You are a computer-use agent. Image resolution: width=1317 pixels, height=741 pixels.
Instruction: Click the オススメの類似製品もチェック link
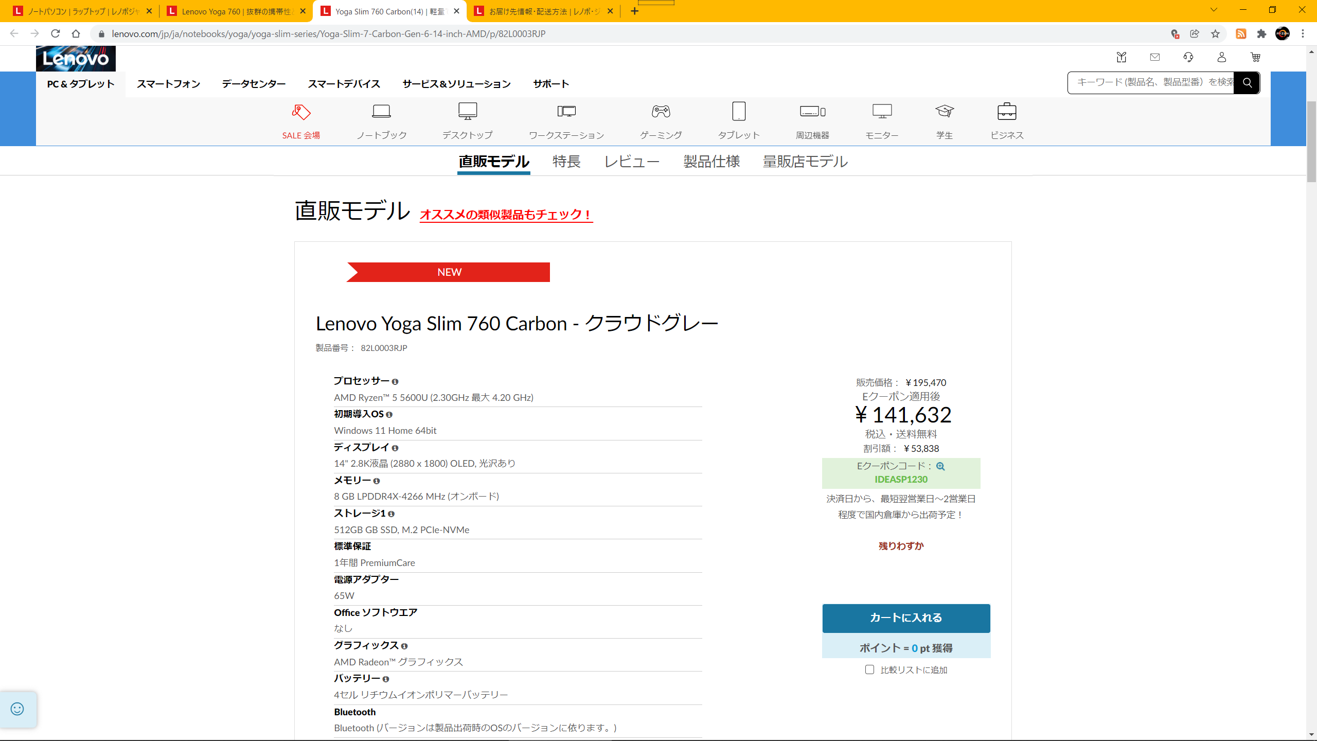point(506,215)
